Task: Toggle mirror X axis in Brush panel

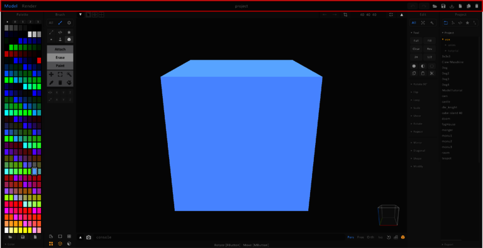Action: coord(57,93)
